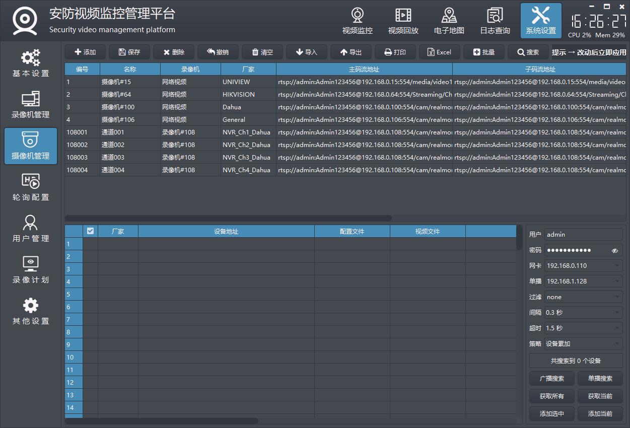The height and width of the screenshot is (428, 630).
Task: Toggle select-all checkbox in device table header
Action: point(90,231)
